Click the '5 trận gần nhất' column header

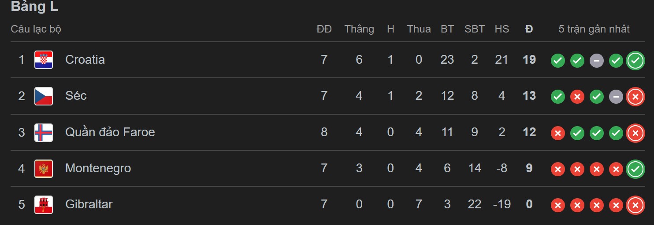coord(594,29)
